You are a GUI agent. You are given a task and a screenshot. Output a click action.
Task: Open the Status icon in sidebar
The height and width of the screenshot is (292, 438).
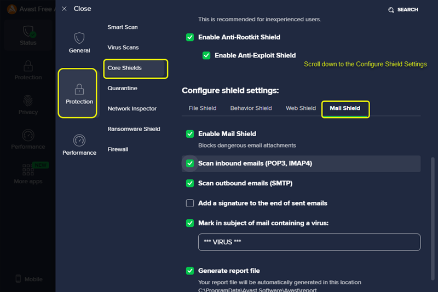click(28, 32)
